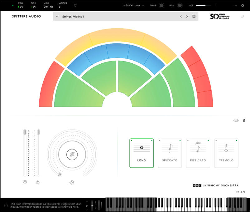
Task: Click the info icon in the bottom panel
Action: pyautogui.click(x=6, y=205)
